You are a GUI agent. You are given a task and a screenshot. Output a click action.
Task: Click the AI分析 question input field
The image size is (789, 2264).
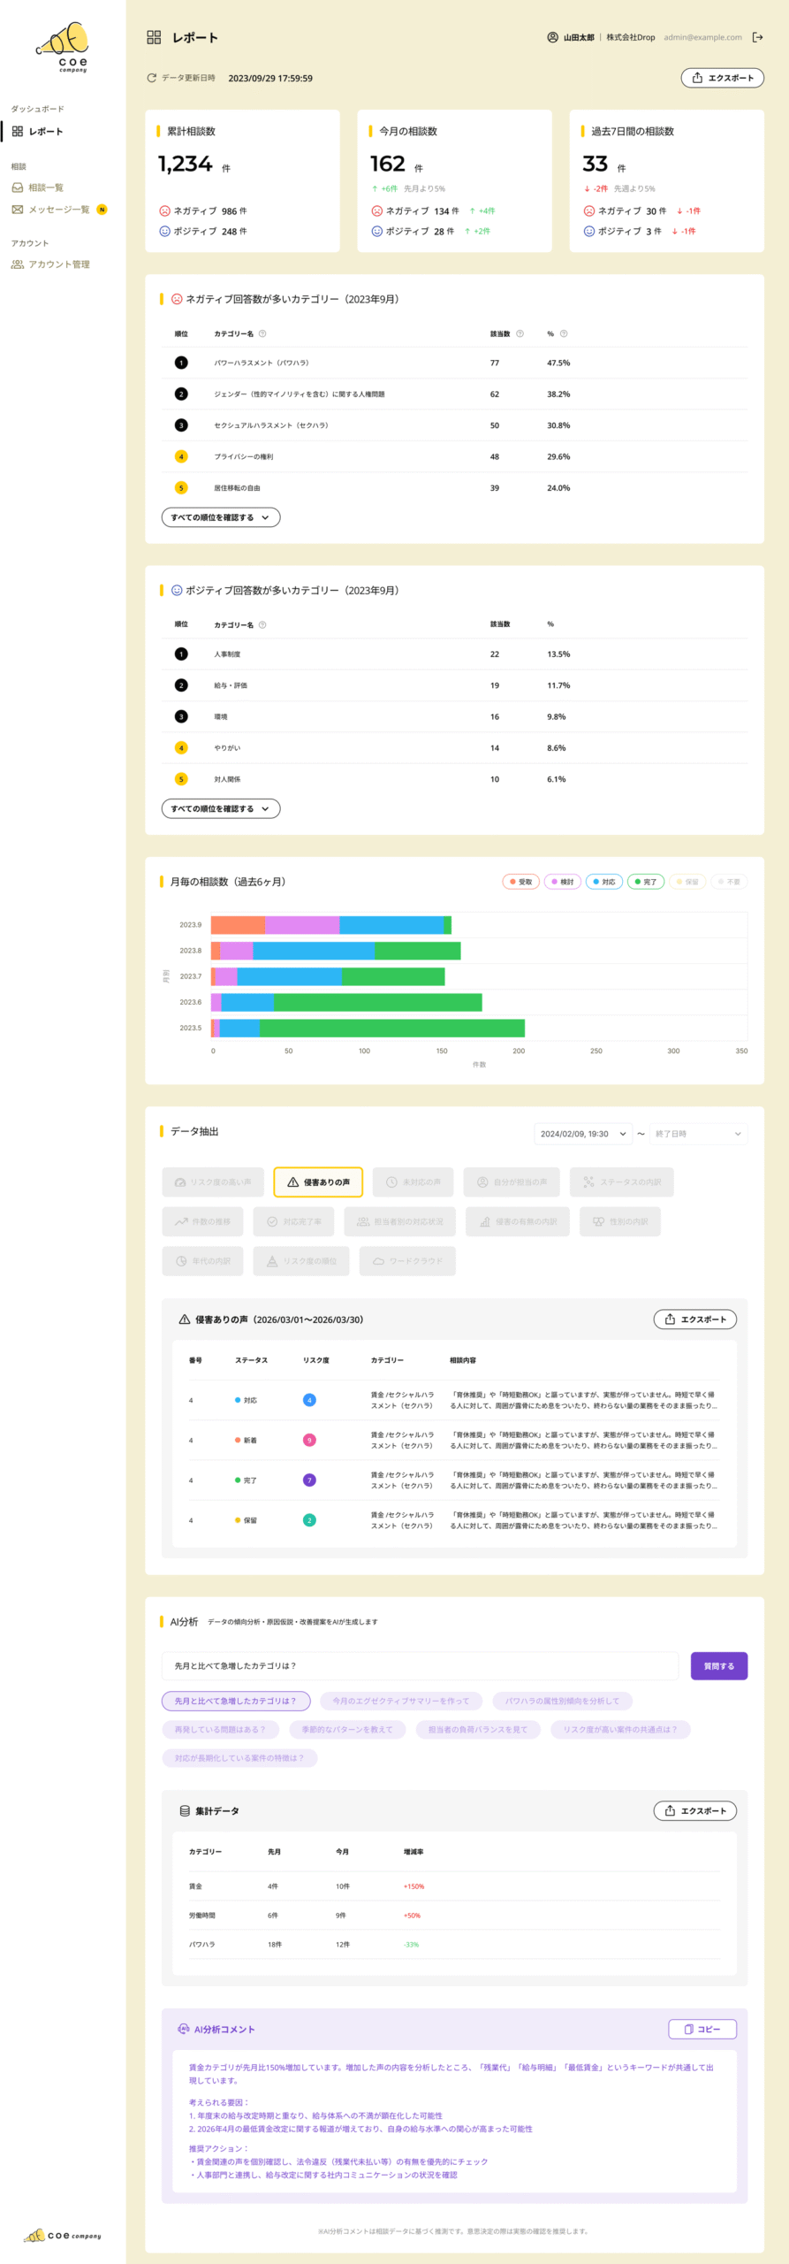coord(421,1666)
